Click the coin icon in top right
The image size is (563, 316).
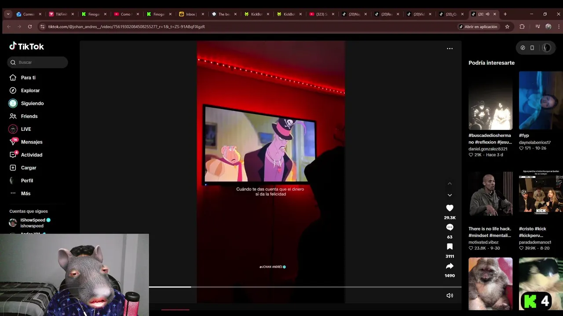[523, 48]
